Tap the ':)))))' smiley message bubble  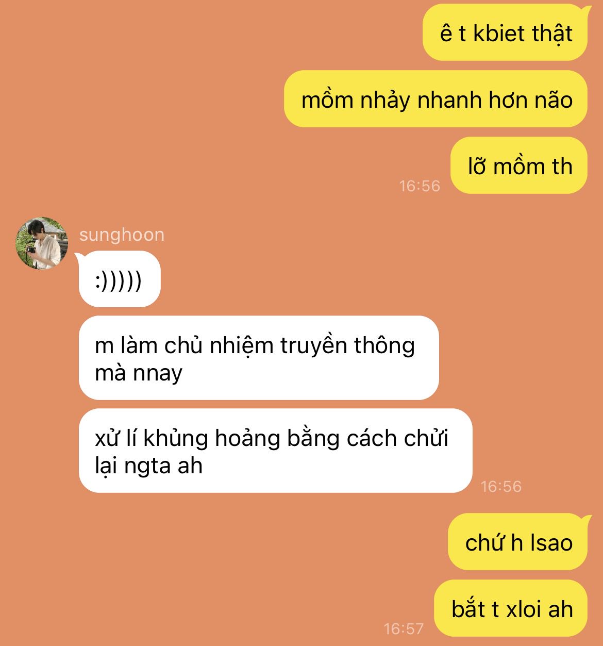(120, 279)
